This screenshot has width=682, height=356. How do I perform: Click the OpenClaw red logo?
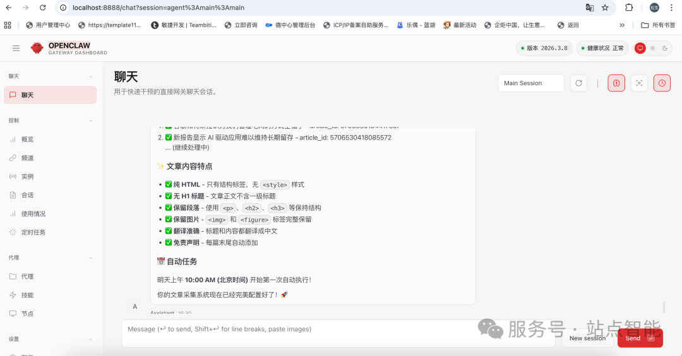(x=37, y=48)
